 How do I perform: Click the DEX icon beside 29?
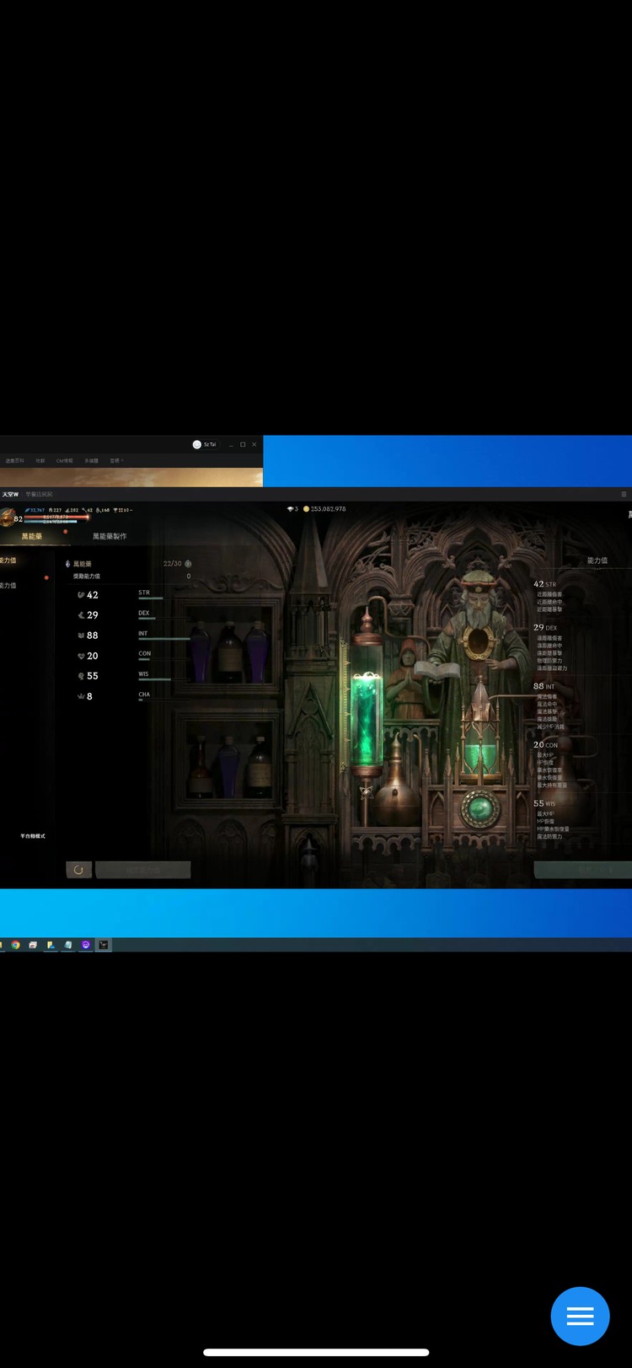click(x=81, y=615)
